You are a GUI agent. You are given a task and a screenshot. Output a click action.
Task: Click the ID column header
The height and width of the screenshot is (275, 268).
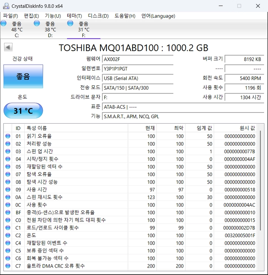click(x=18, y=128)
